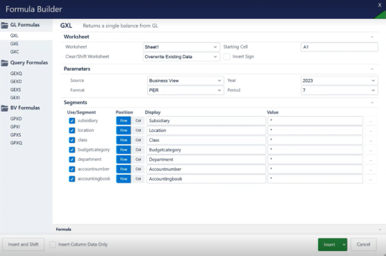Select GEXQ under Query Formulas

point(16,74)
